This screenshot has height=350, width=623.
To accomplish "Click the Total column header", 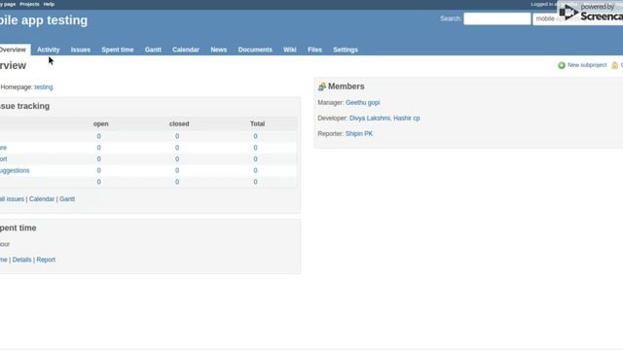I will 257,123.
